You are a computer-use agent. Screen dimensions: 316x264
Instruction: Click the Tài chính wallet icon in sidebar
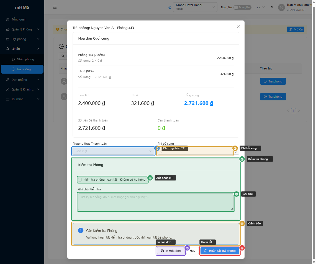(7, 99)
